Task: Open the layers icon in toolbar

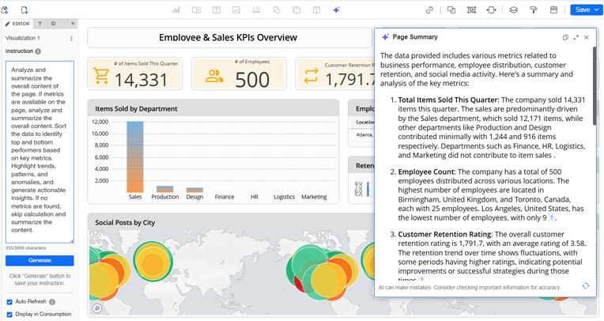Action: pos(513,10)
